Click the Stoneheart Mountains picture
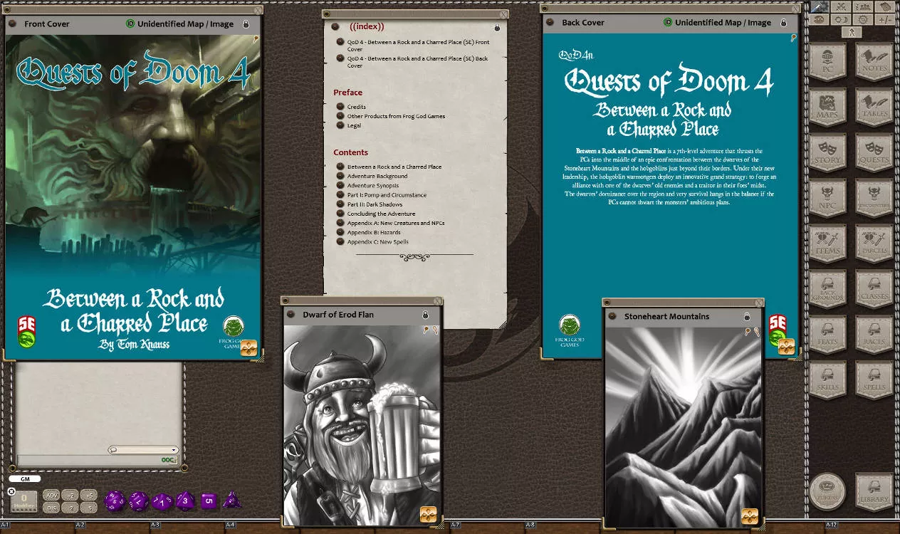The width and height of the screenshot is (900, 534). (x=683, y=426)
